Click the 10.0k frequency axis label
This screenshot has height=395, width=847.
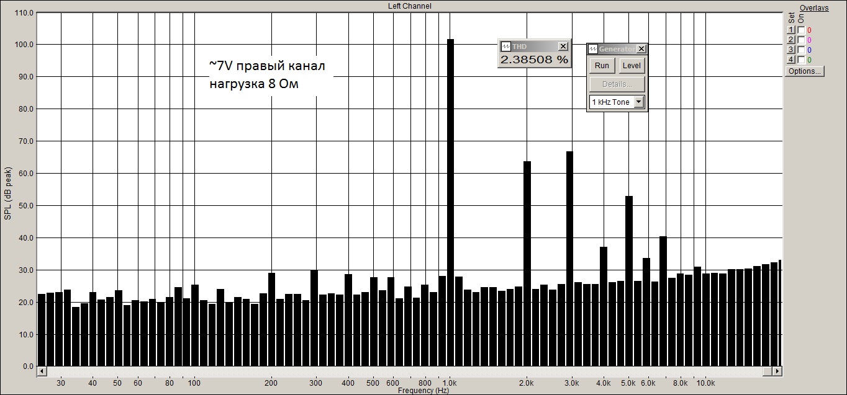705,383
